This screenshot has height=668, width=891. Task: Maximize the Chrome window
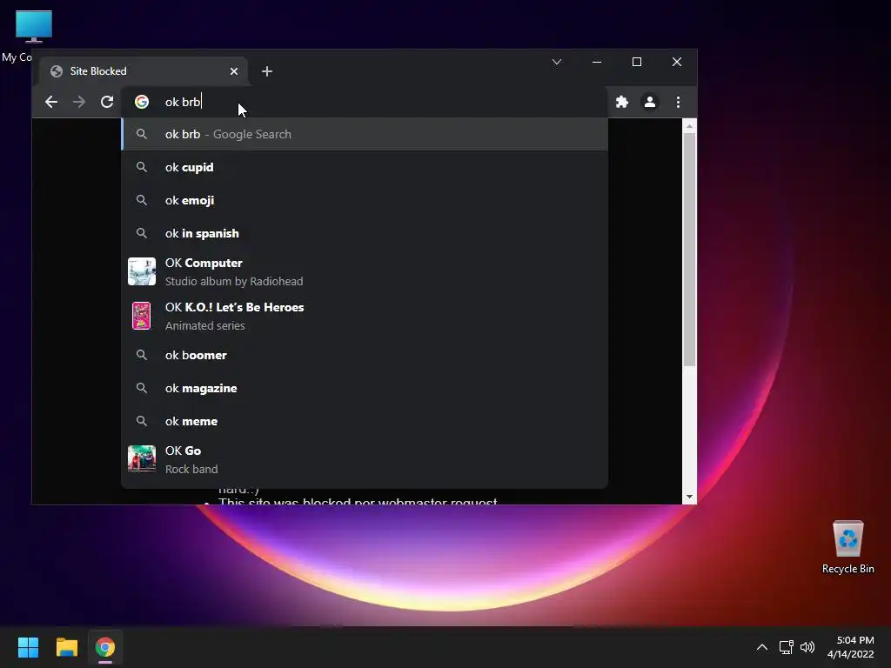coord(637,62)
